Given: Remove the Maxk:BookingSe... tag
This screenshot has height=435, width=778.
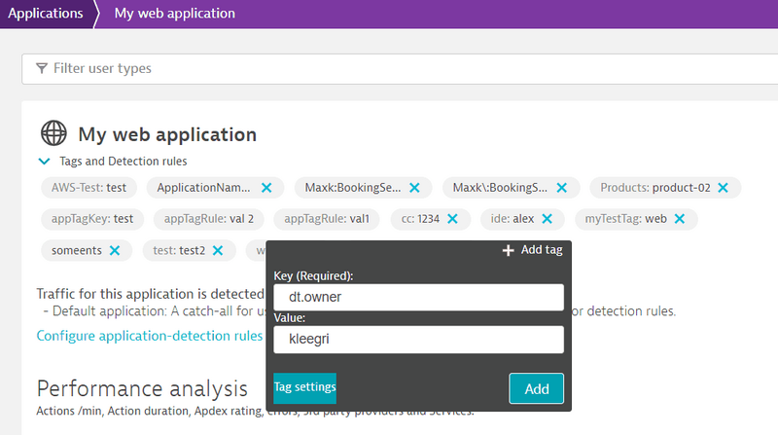Looking at the screenshot, I should 414,187.
